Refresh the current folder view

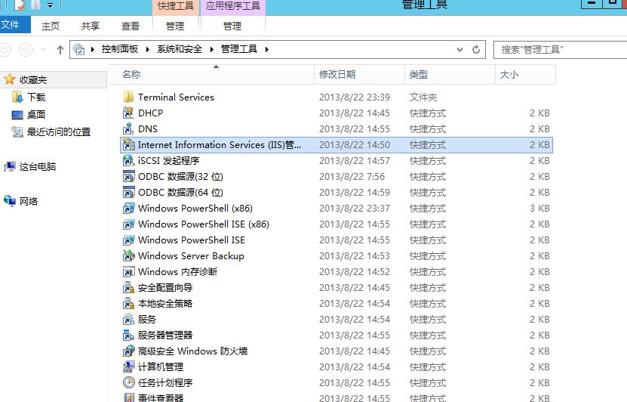pos(476,50)
